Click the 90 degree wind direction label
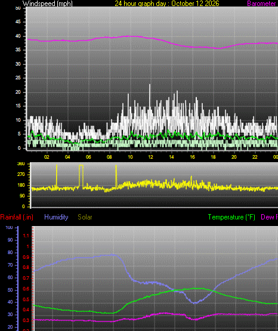The width and height of the screenshot is (278, 331). click(x=22, y=196)
